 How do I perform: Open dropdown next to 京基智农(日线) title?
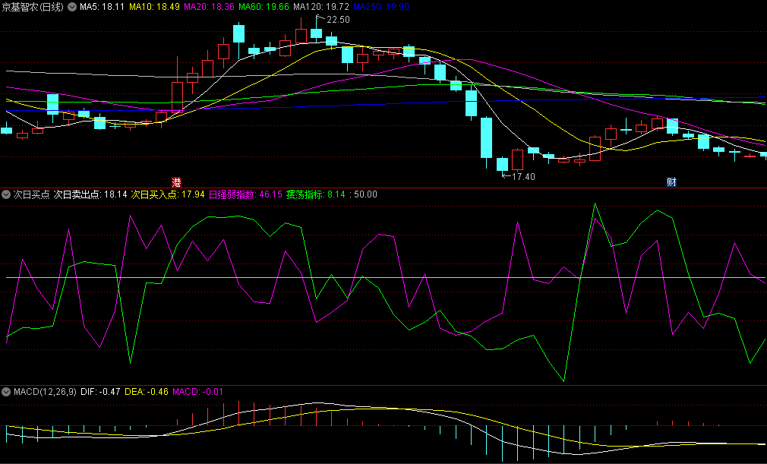72,7
